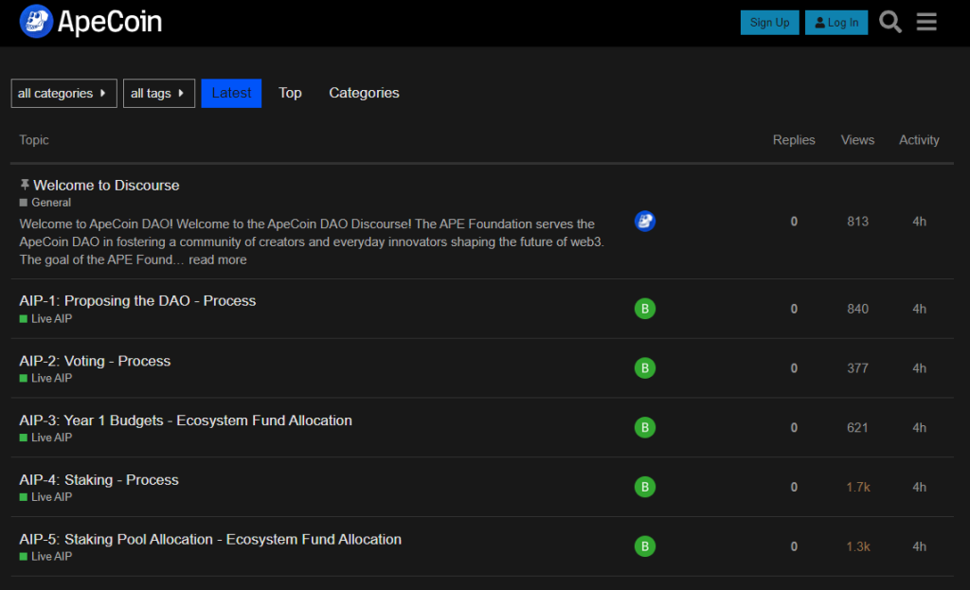The height and width of the screenshot is (590, 970).
Task: Open AIP-2: Voting - Process topic
Action: pos(95,361)
